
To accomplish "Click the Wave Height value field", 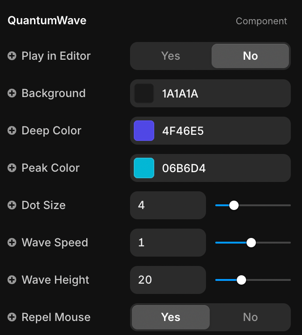I will click(168, 280).
